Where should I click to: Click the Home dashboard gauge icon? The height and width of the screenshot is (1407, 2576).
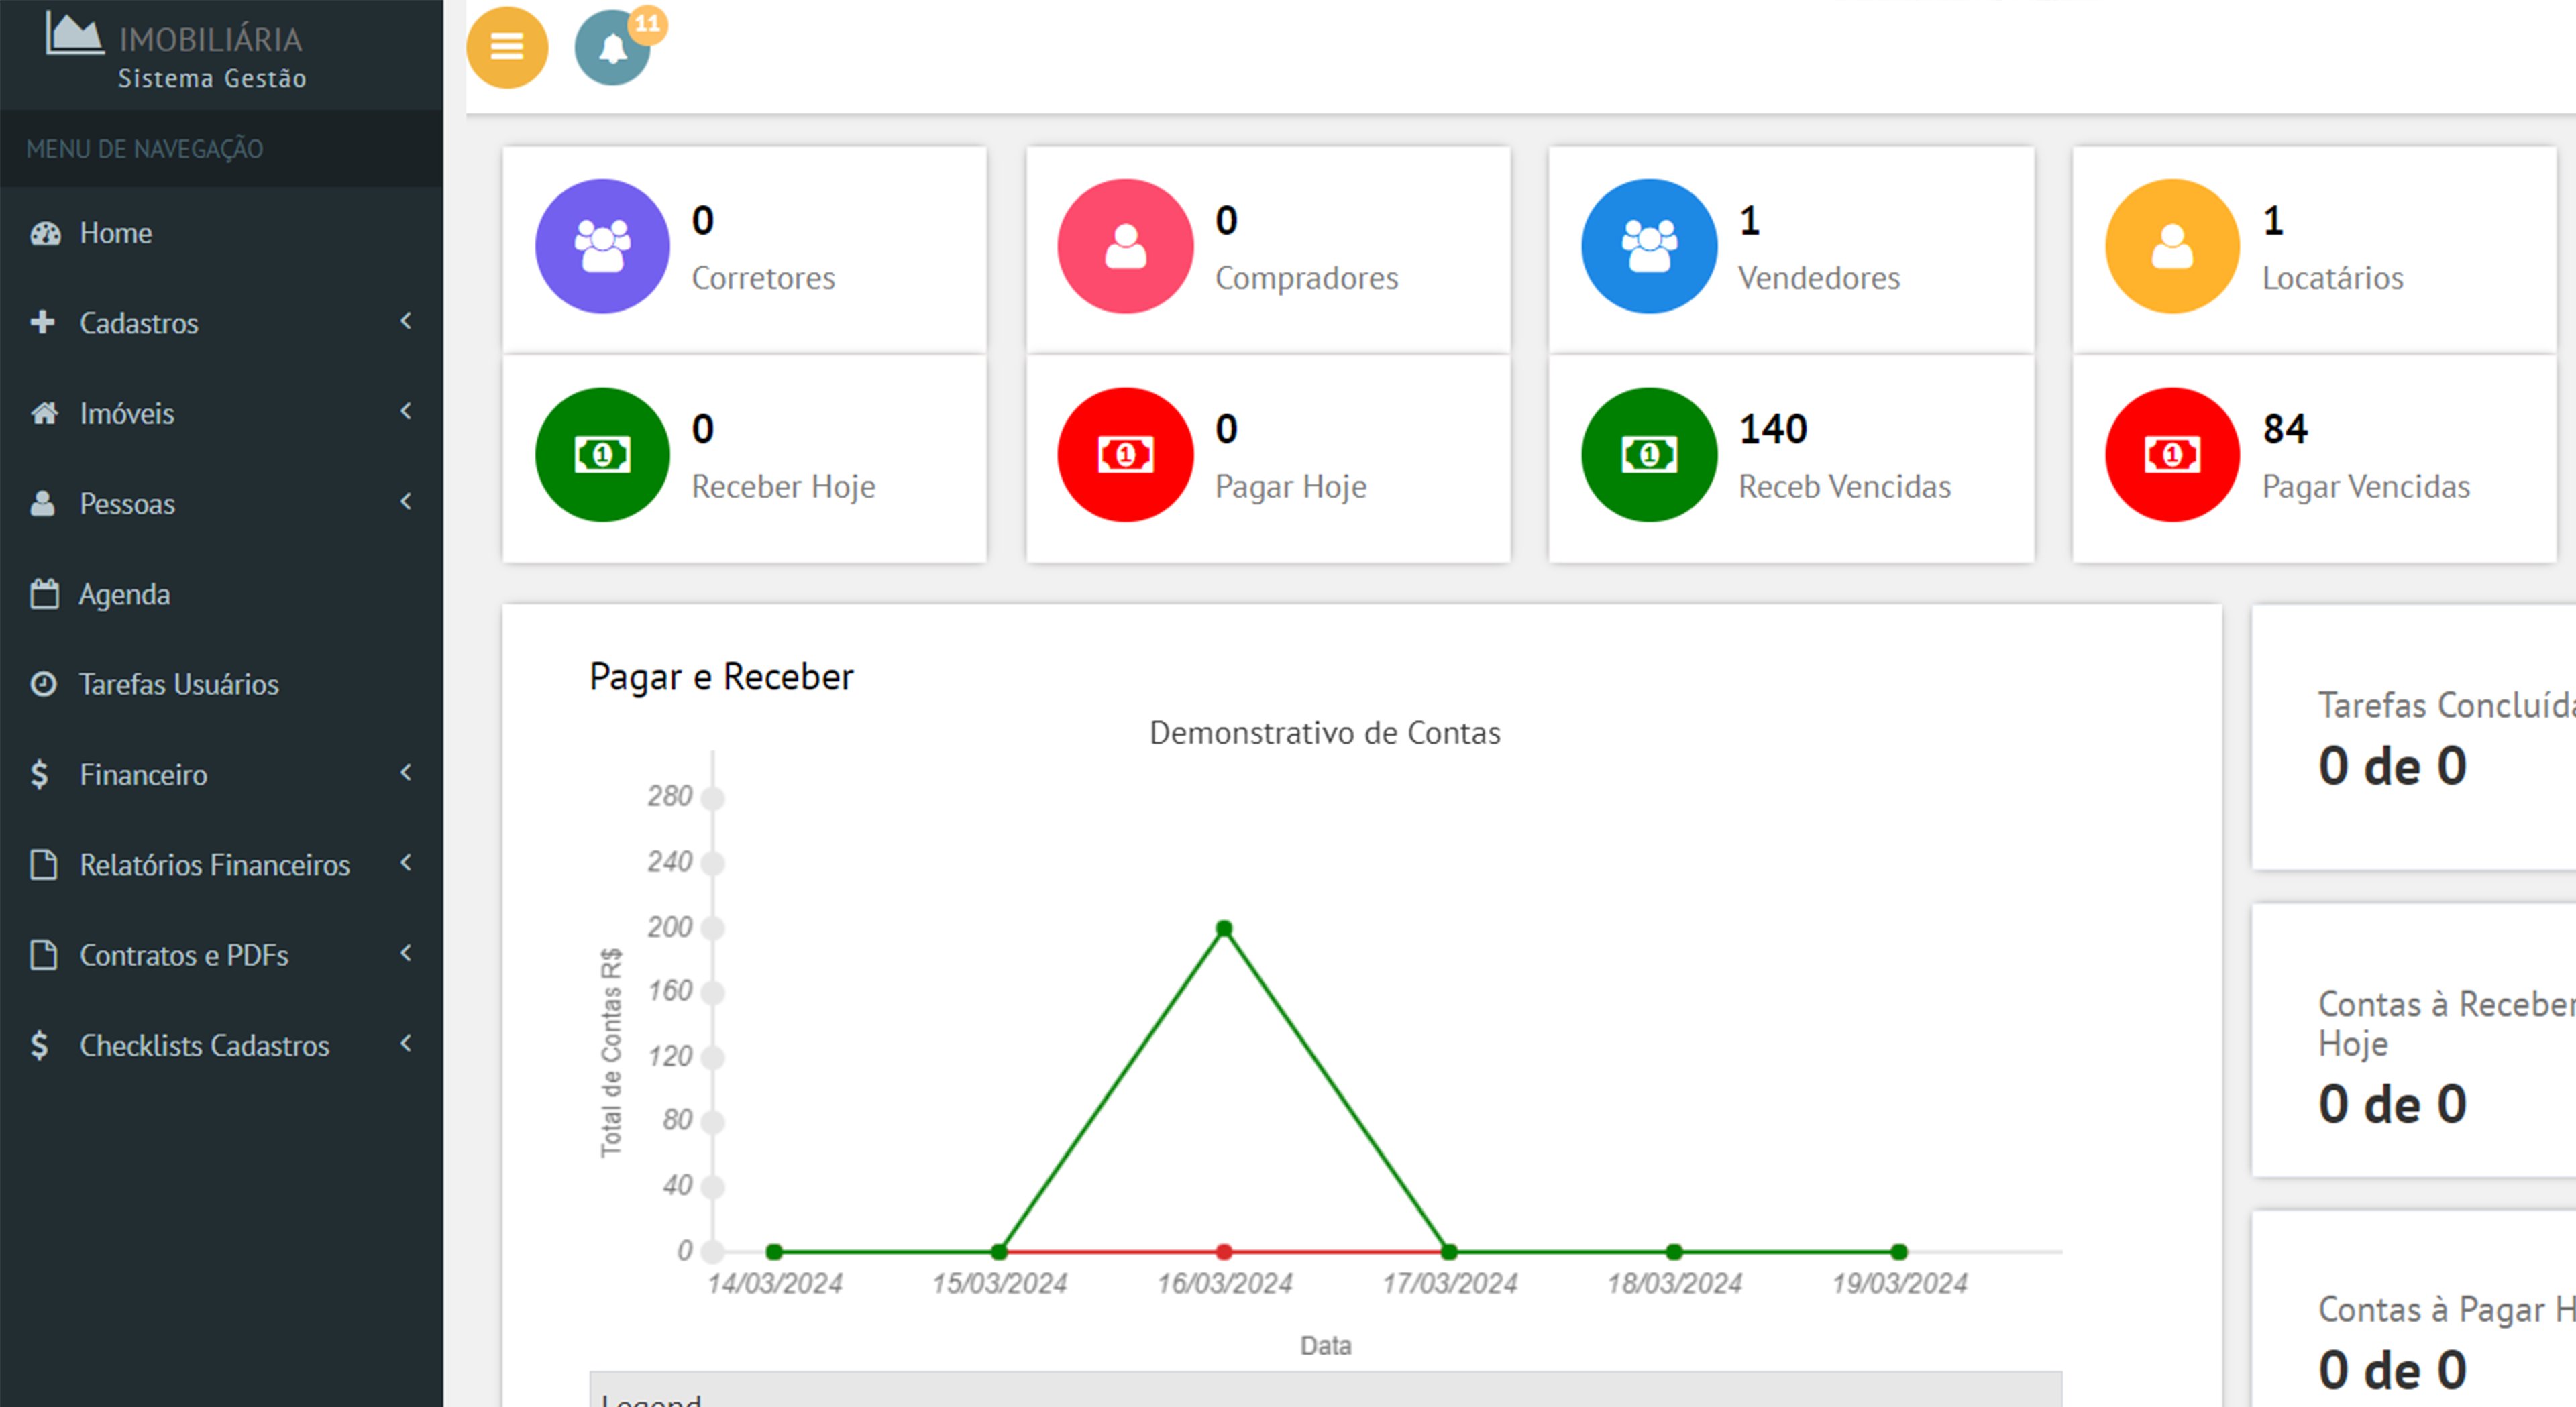click(x=45, y=234)
